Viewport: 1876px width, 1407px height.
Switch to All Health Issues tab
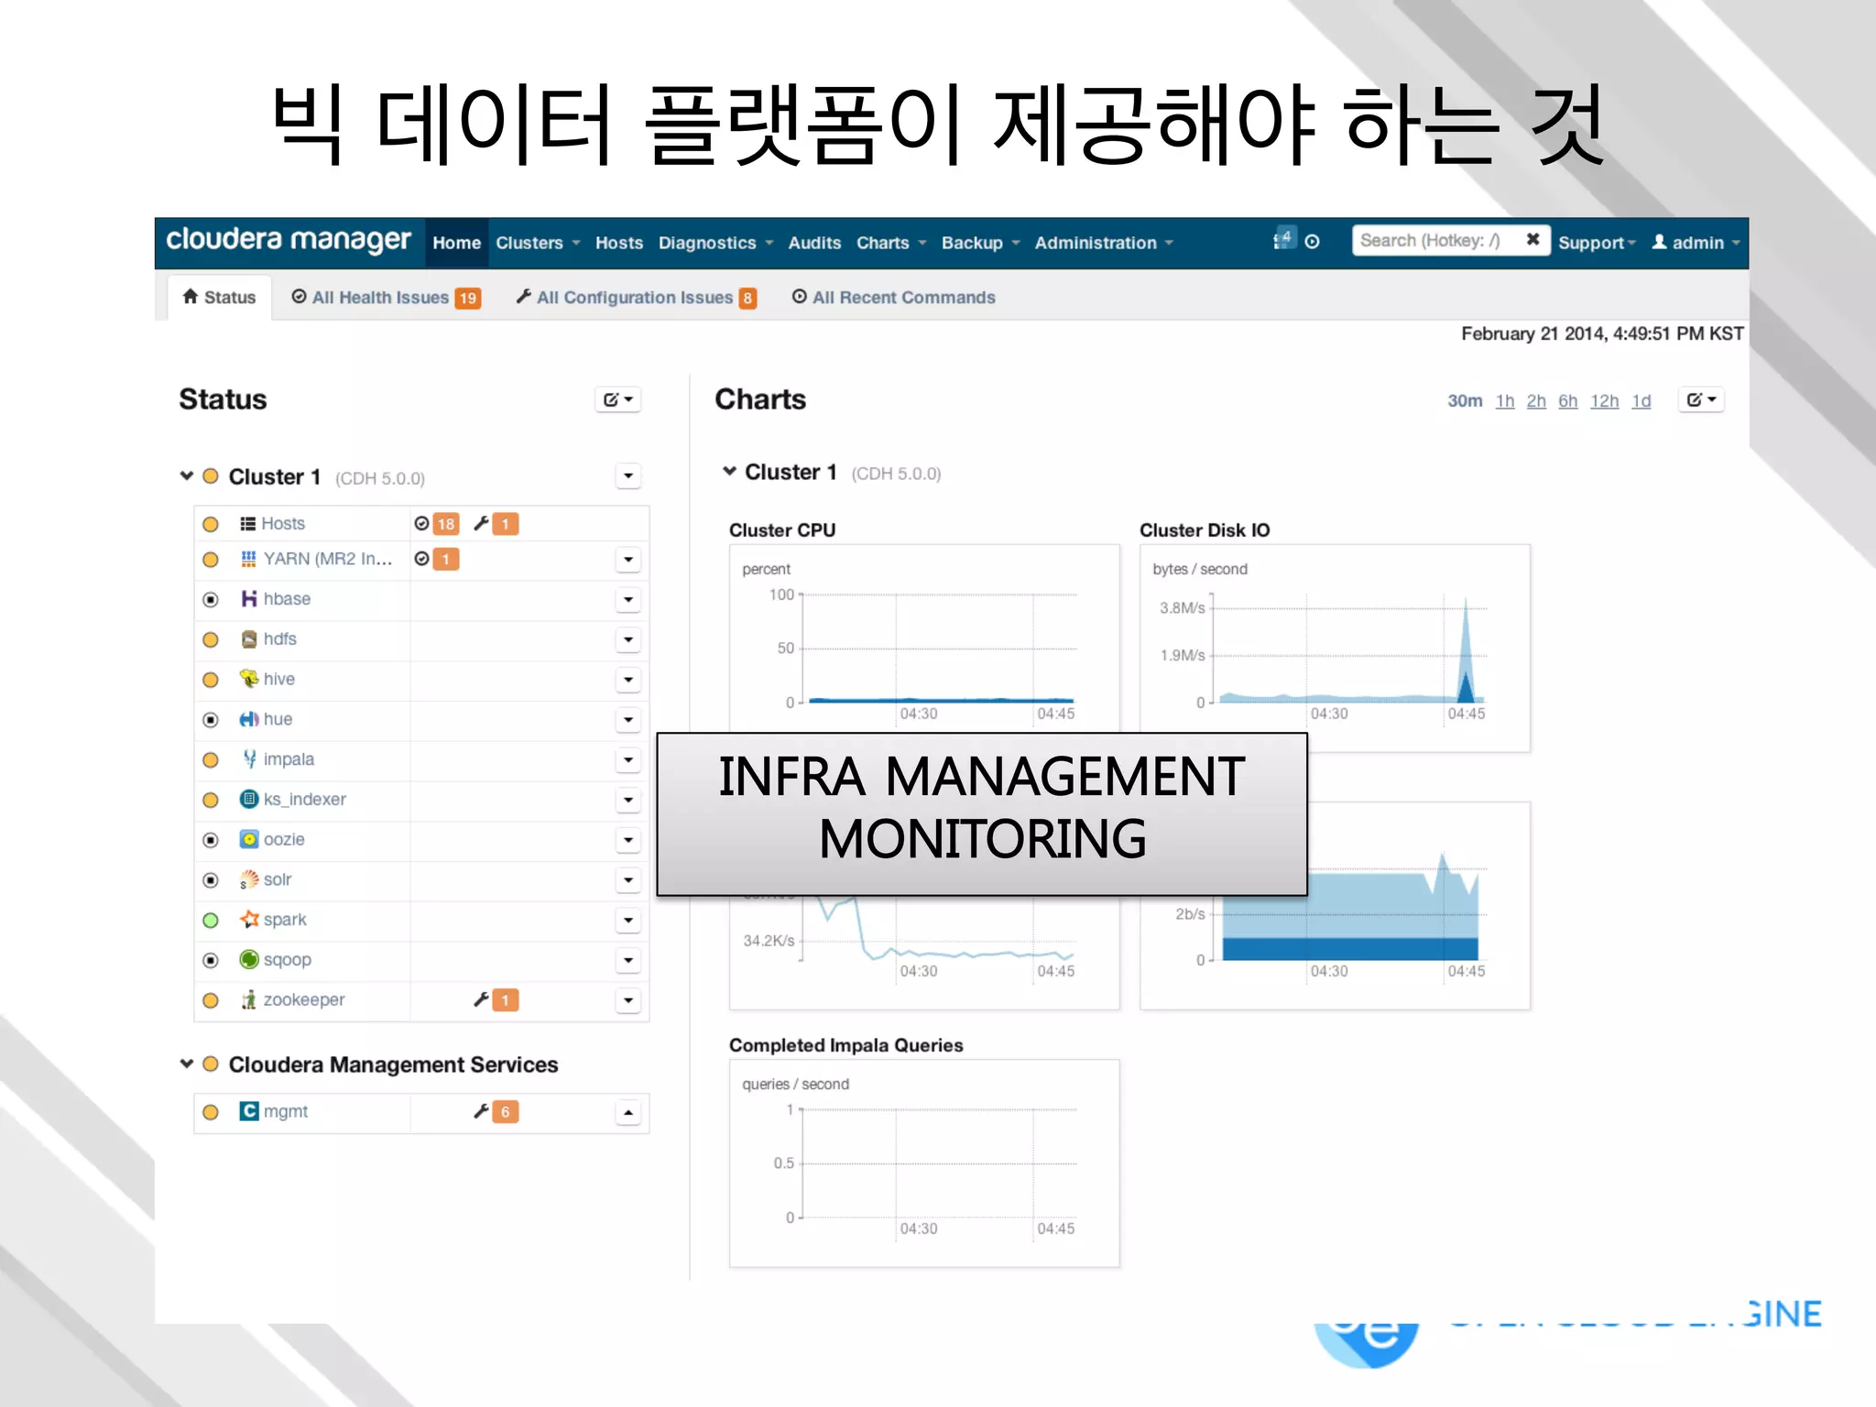[x=387, y=298]
